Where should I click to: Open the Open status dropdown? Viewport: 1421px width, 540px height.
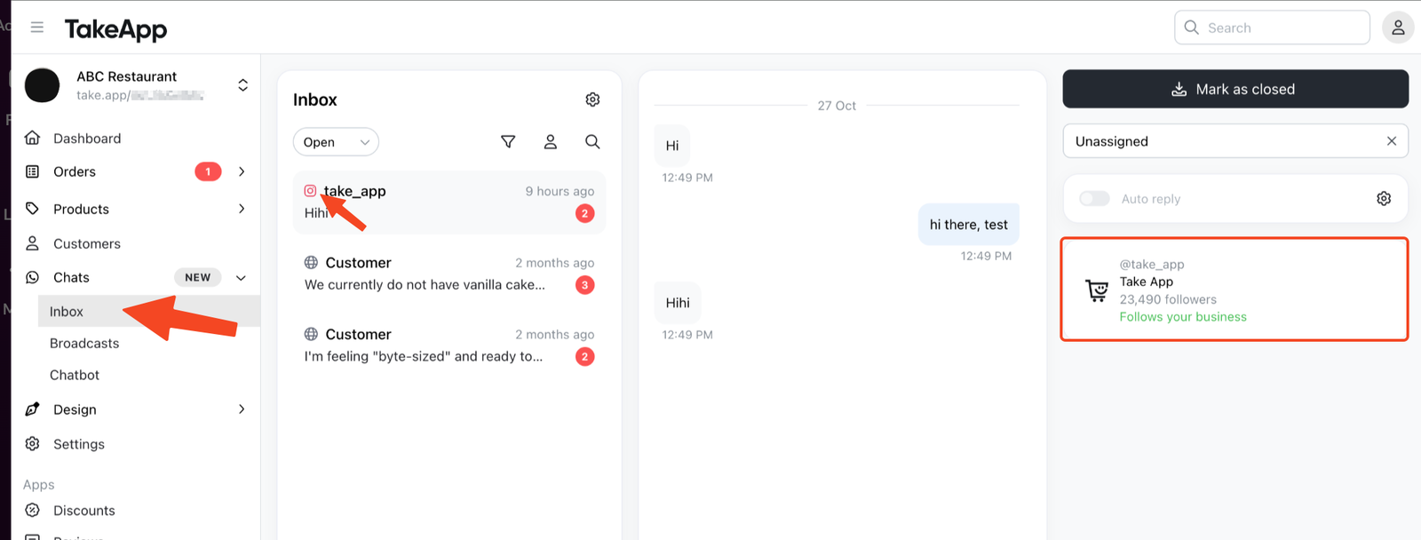[x=336, y=142]
